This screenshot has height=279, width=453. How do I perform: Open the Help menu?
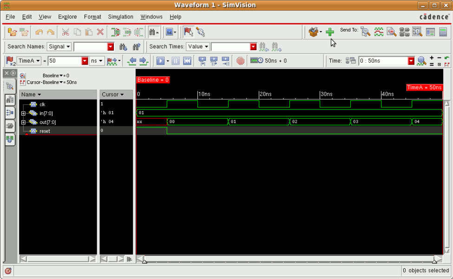175,17
